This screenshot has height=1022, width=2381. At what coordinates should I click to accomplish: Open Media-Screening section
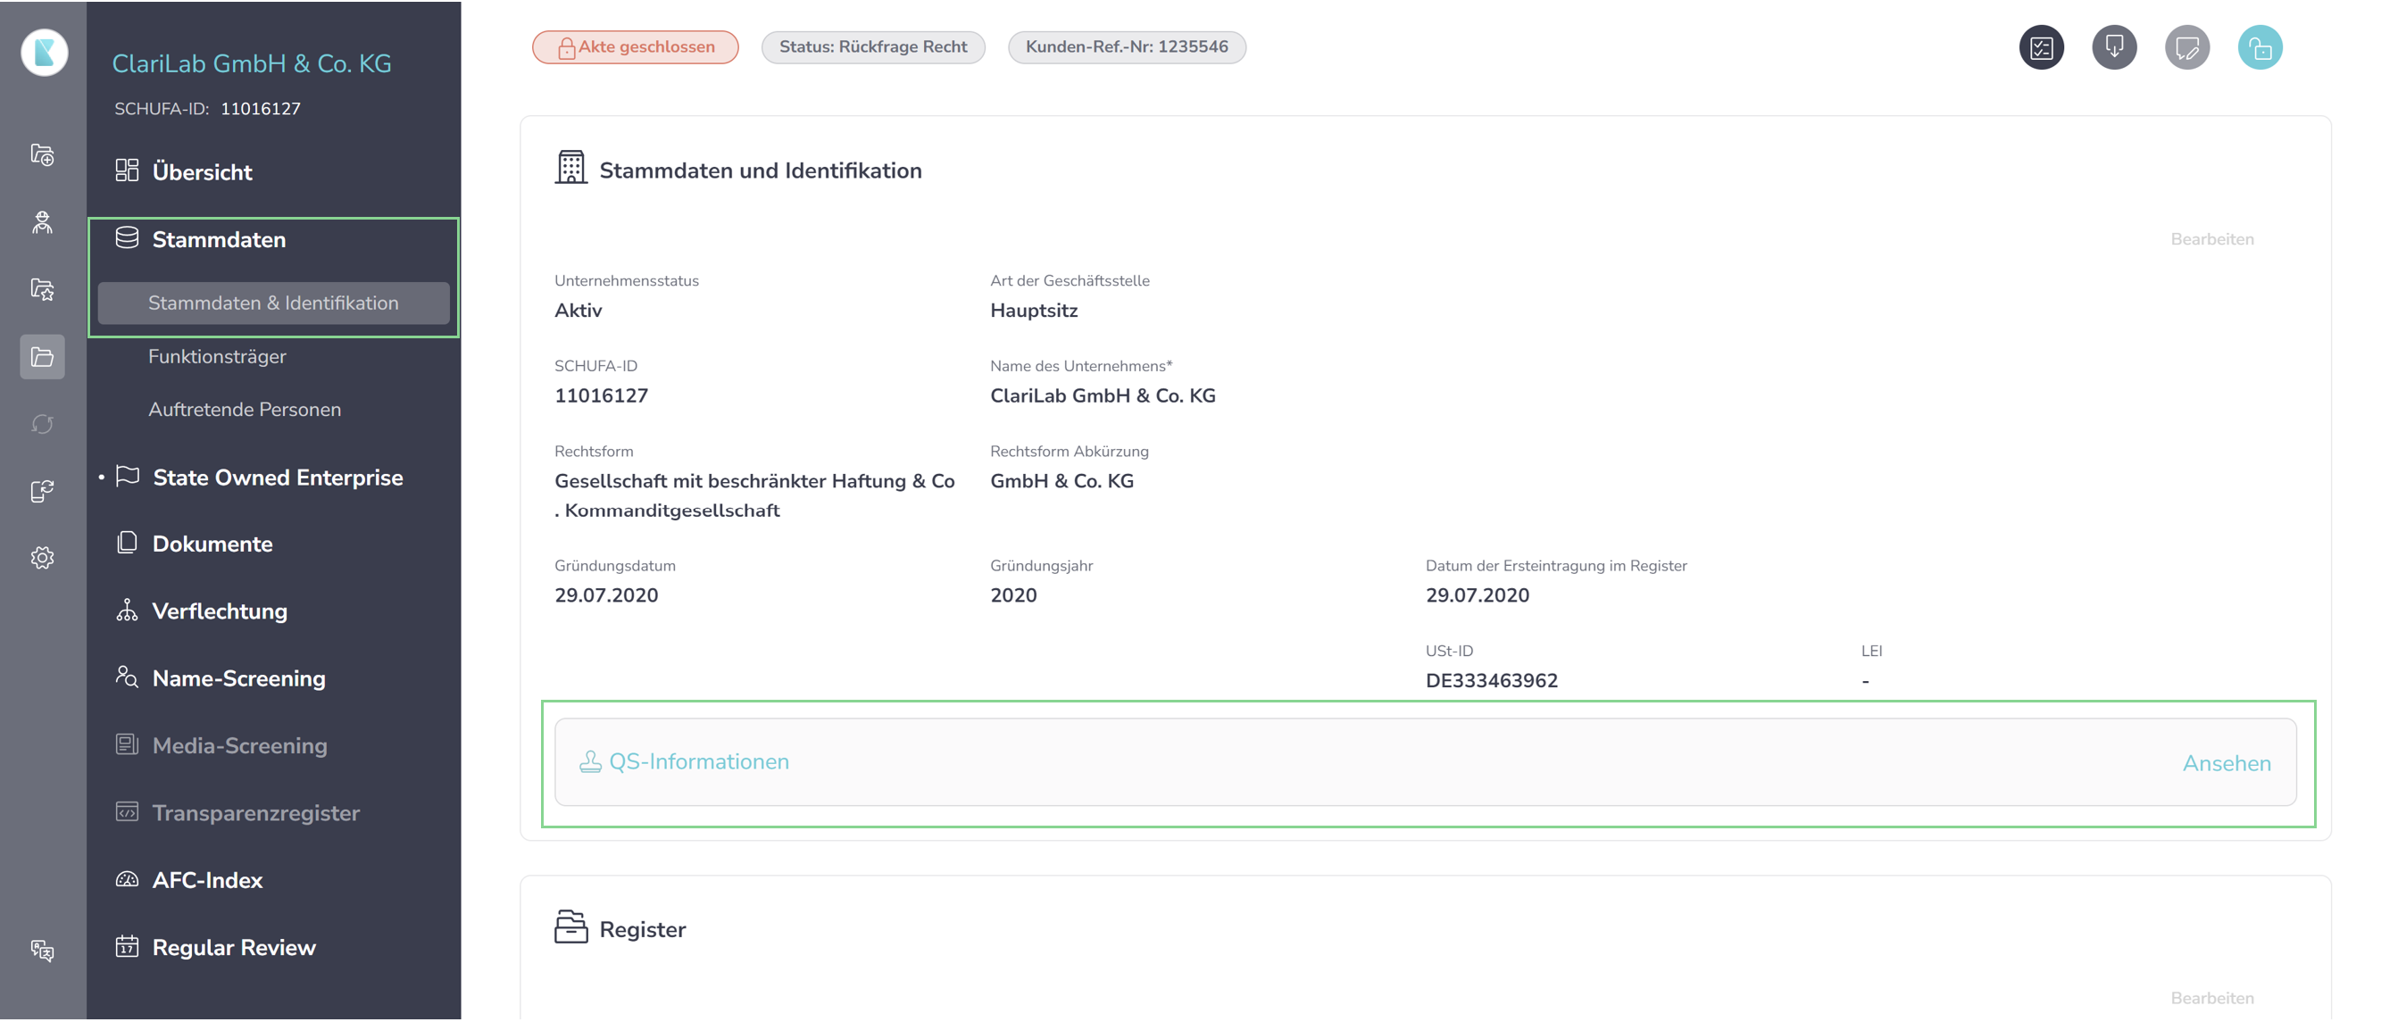click(239, 746)
